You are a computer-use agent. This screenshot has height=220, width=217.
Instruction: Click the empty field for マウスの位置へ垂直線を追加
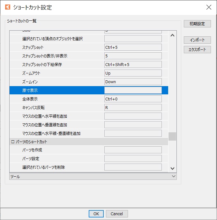pyautogui.click(x=133, y=125)
